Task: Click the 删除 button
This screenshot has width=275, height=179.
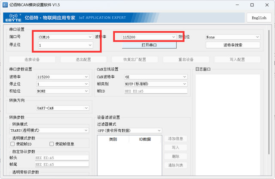Action: 176,156
